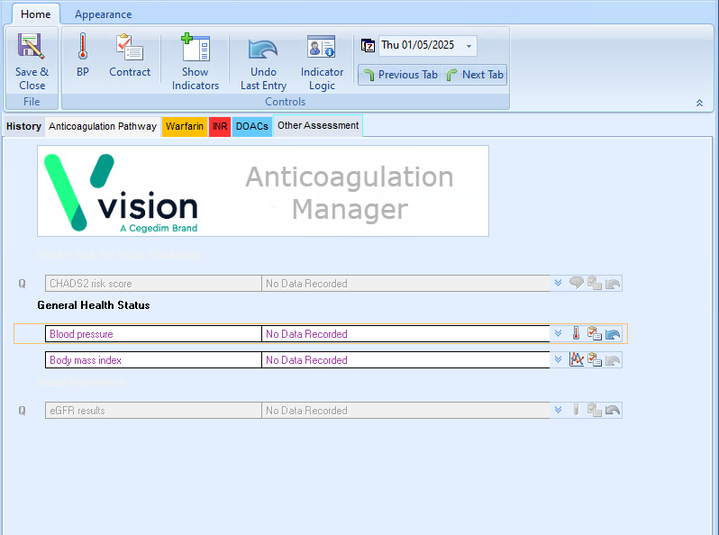Click thermometer icon on Blood pressure row
This screenshot has width=719, height=535.
tap(577, 333)
